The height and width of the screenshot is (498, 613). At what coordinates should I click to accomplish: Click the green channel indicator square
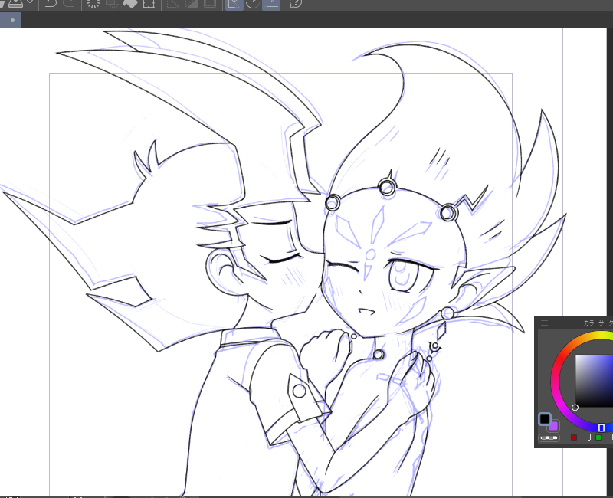tap(598, 437)
